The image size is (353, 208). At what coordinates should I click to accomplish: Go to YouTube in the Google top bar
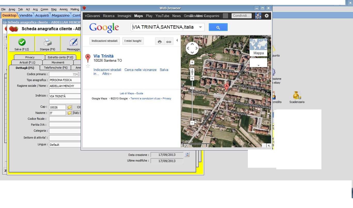point(162,16)
